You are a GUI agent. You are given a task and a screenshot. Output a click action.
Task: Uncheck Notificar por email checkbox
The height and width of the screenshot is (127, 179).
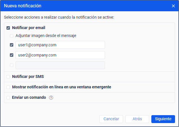pos(8,28)
